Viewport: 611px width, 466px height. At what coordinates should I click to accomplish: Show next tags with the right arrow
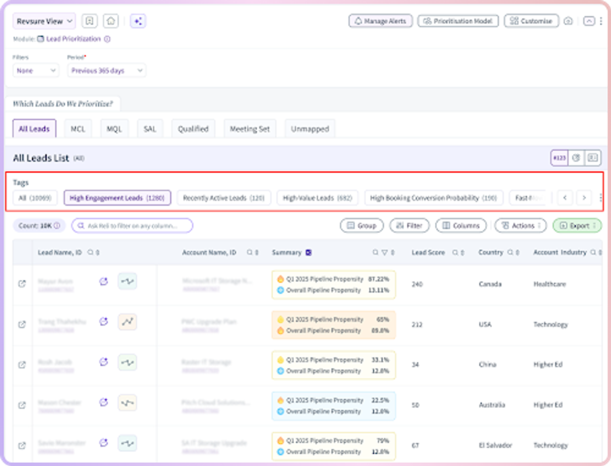click(x=584, y=198)
